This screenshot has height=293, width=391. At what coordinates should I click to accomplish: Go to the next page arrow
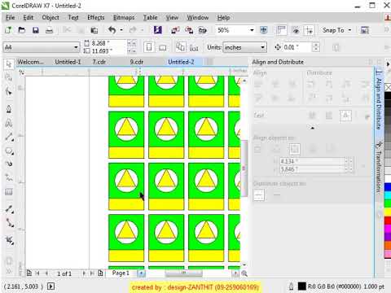tap(84, 273)
